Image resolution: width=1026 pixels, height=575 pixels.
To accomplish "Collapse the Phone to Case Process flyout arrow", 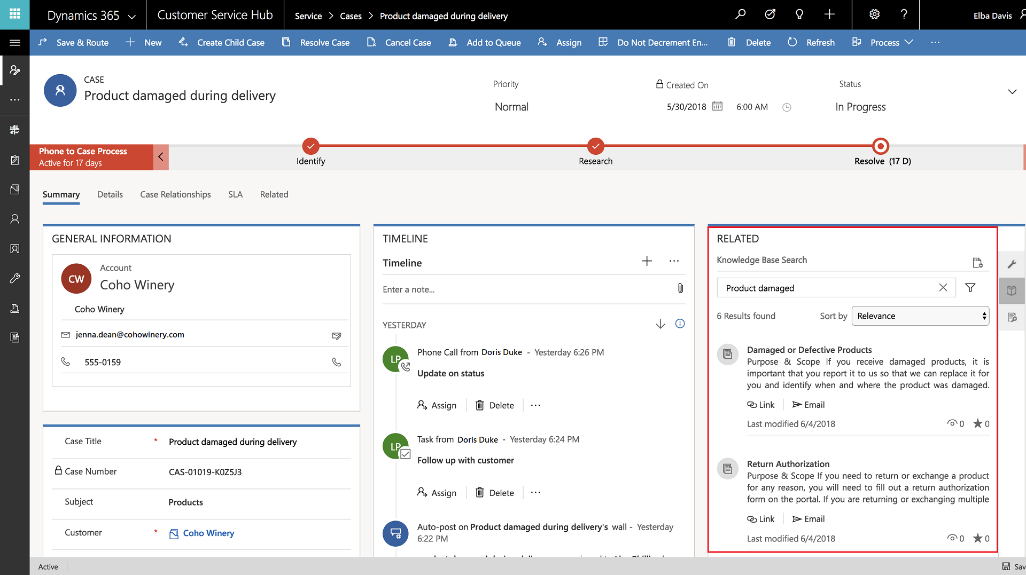I will 161,157.
